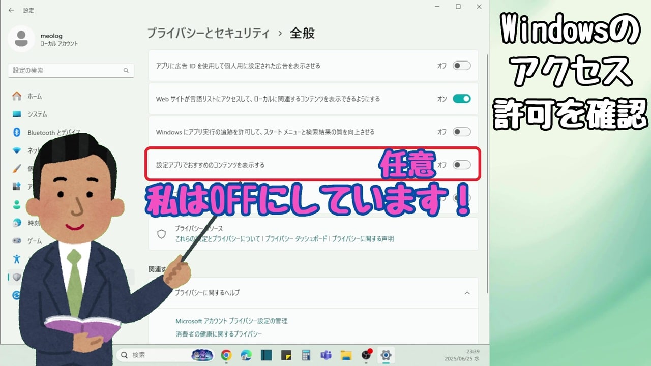Toggle suggested content in Settings app switch
This screenshot has height=366, width=651.
[462, 165]
